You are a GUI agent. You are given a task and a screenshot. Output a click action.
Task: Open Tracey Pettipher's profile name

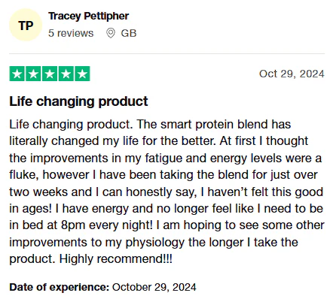point(89,17)
